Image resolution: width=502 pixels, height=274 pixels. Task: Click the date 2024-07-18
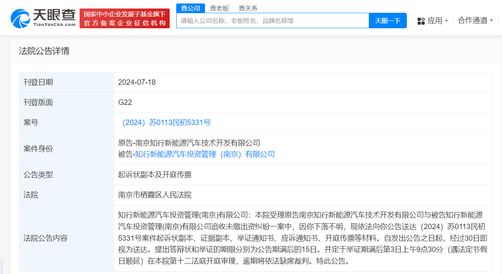pos(137,82)
